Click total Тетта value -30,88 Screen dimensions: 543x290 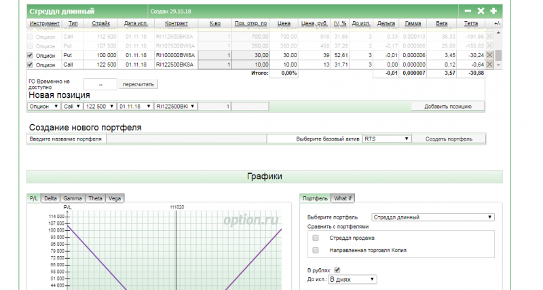(x=475, y=73)
